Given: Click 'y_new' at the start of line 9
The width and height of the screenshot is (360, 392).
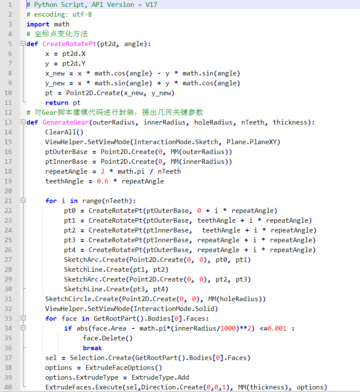Looking at the screenshot, I should coord(55,84).
